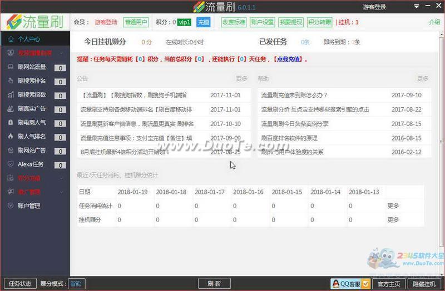The image size is (445, 291).
Task: Click the 0 counter beside 刷网站流量
Action: click(60, 68)
